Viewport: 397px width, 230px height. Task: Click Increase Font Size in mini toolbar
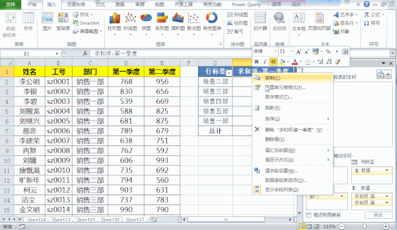tap(299, 52)
